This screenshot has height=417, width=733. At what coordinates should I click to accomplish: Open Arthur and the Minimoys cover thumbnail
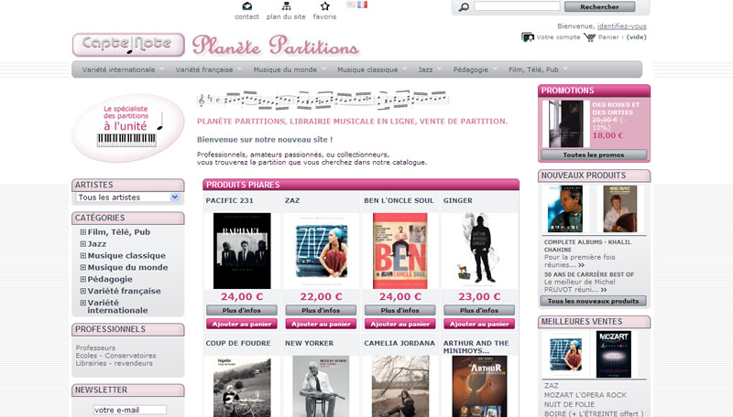coord(479,386)
